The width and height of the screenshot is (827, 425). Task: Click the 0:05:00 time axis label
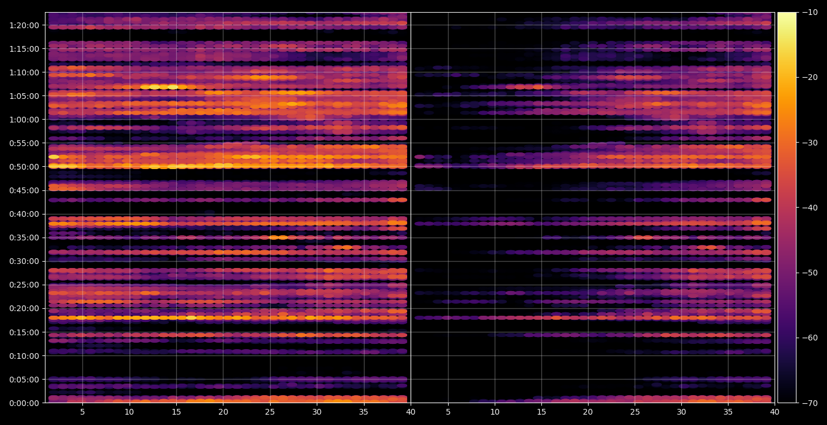point(24,379)
